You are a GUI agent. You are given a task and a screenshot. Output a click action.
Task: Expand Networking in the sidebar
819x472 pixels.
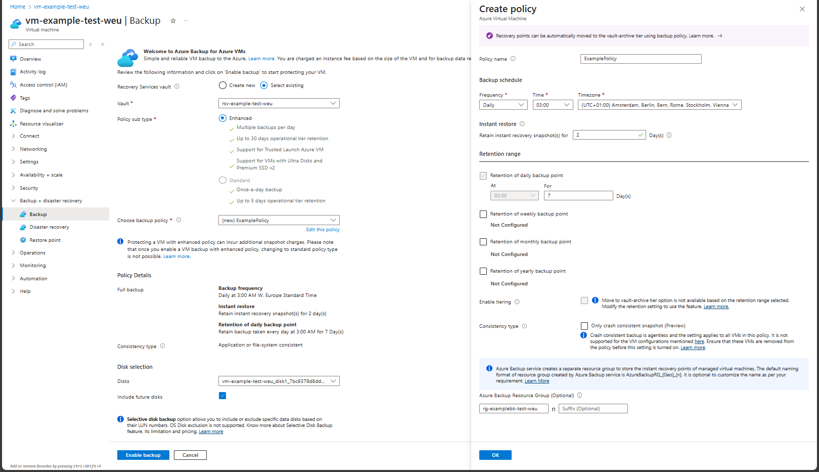click(x=33, y=149)
